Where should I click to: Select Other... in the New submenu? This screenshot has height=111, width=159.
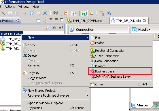click(x=121, y=84)
